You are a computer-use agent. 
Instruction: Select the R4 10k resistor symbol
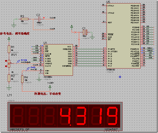[x=22, y=79]
